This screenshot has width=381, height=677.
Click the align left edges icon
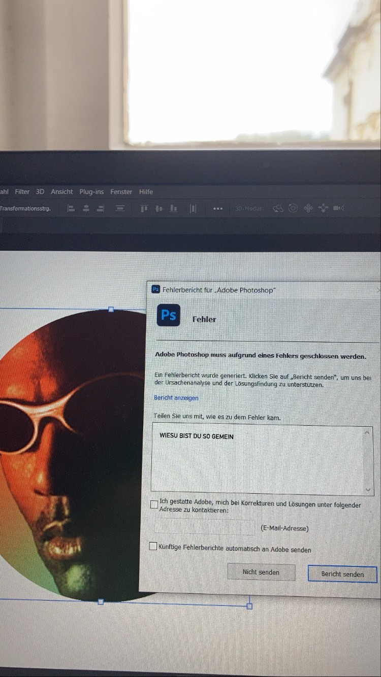tap(71, 208)
